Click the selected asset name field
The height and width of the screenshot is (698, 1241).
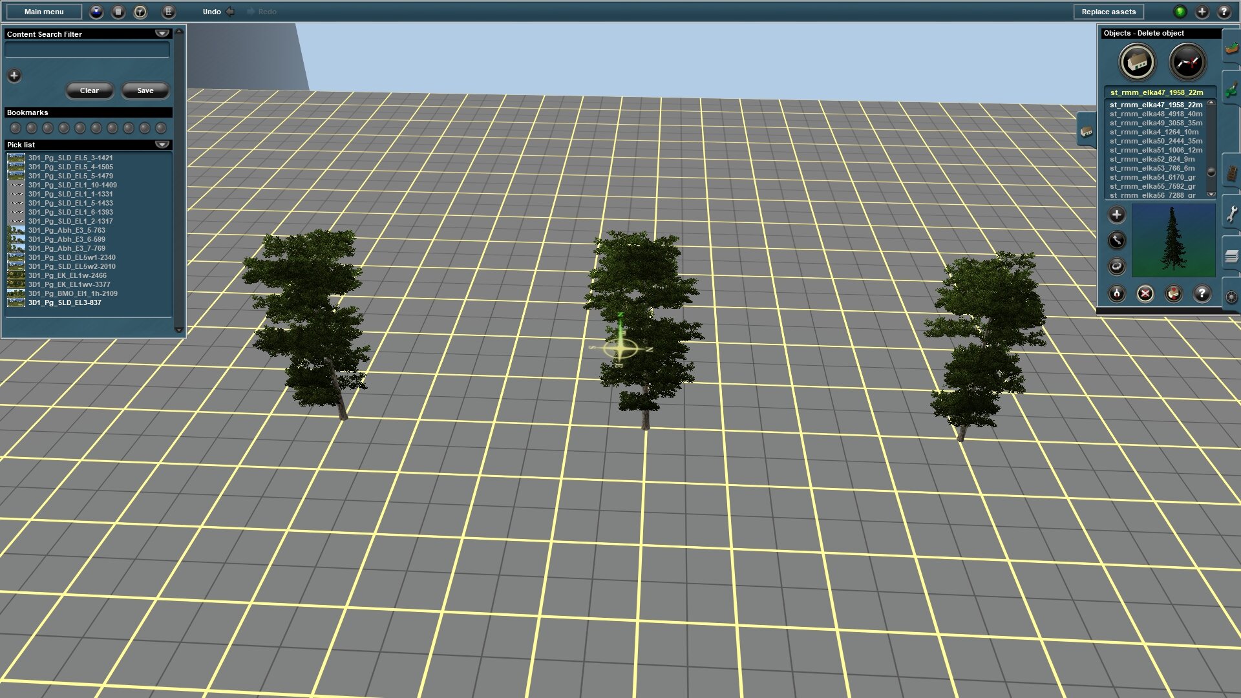(x=1160, y=92)
